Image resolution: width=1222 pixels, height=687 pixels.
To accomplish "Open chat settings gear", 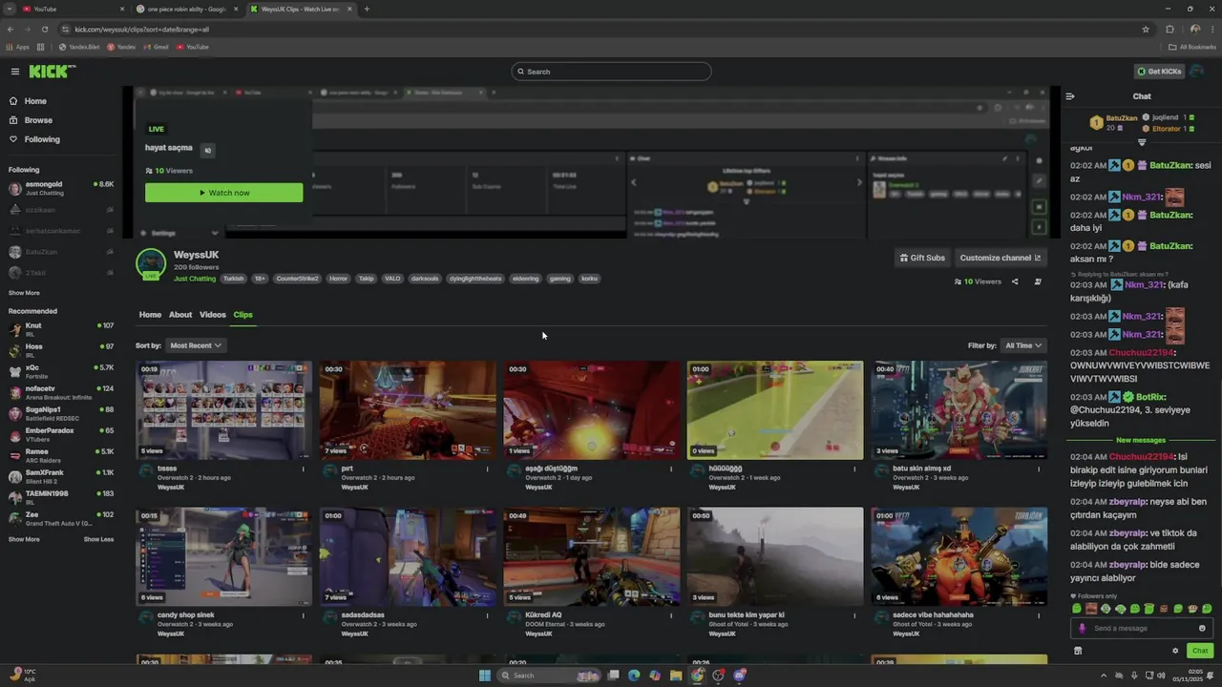I will [1175, 651].
